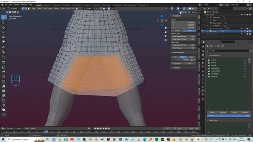Toggle proportional editing in header
The image size is (253, 142).
(109, 8)
